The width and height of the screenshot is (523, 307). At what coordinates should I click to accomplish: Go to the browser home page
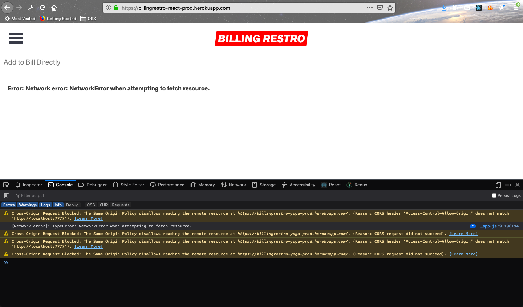click(x=54, y=8)
